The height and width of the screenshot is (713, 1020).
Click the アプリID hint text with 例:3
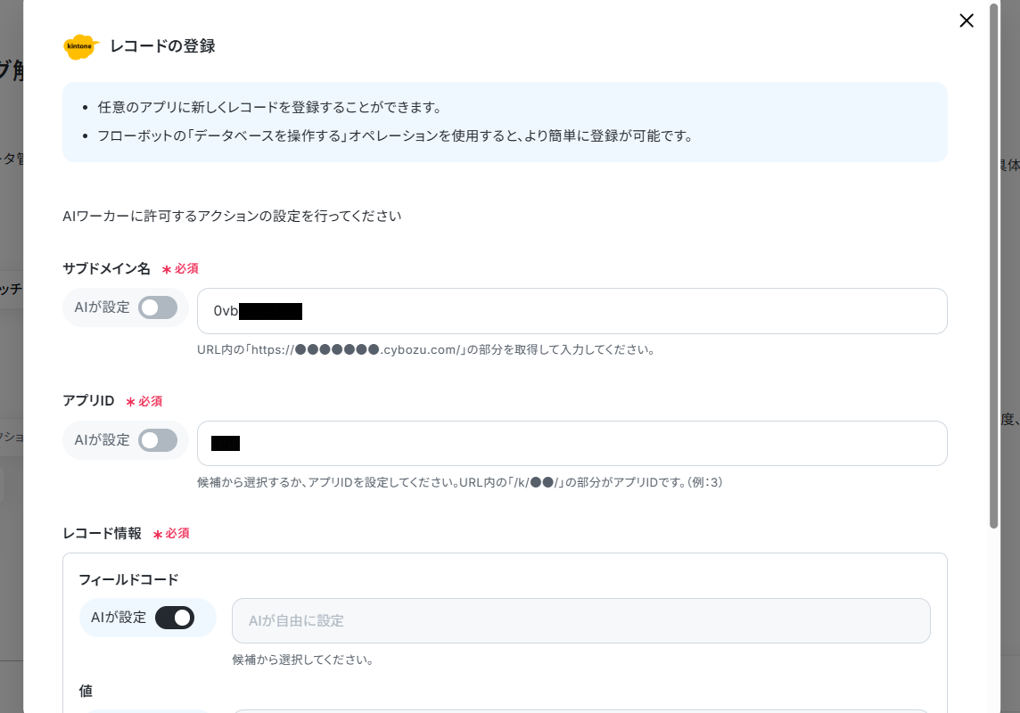point(460,482)
